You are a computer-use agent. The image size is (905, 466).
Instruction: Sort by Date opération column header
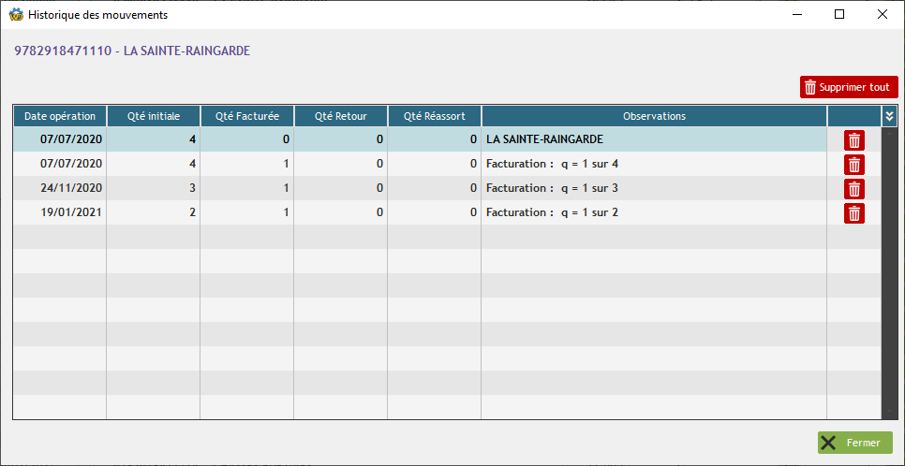tap(60, 116)
